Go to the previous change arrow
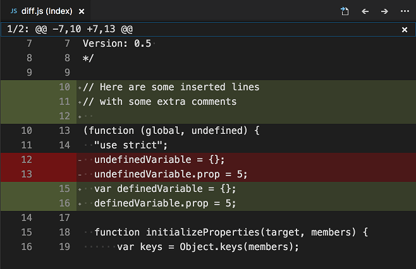The height and width of the screenshot is (269, 416). [365, 11]
